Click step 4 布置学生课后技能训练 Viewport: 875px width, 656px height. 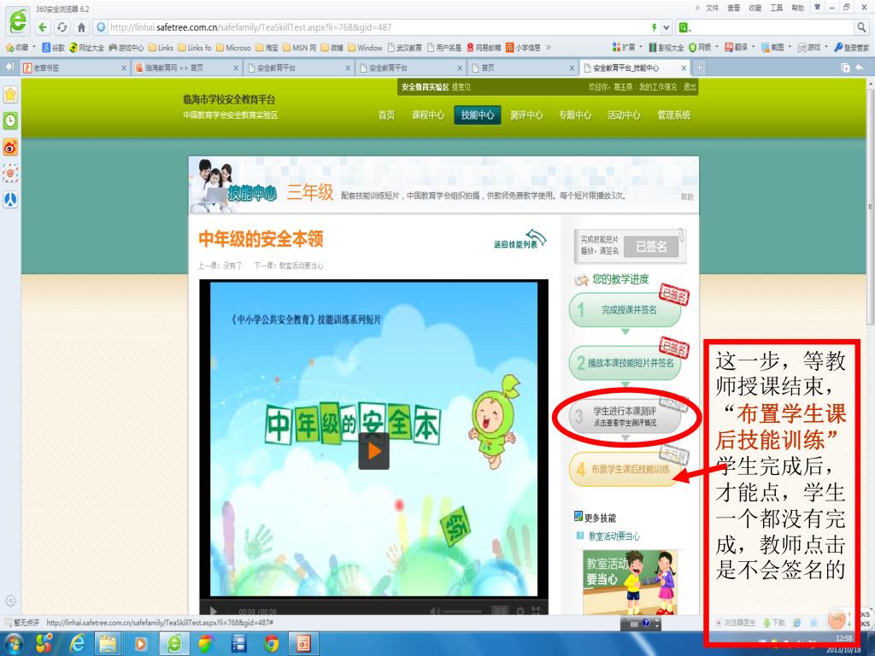point(625,469)
